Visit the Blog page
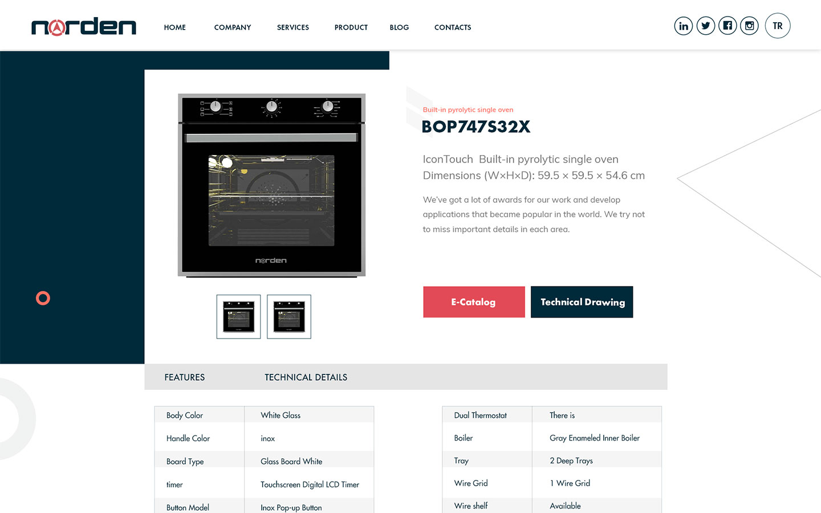The width and height of the screenshot is (821, 513). 399,27
